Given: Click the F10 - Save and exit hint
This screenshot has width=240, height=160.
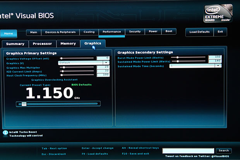Looking at the screenshot, I should (x=135, y=154).
